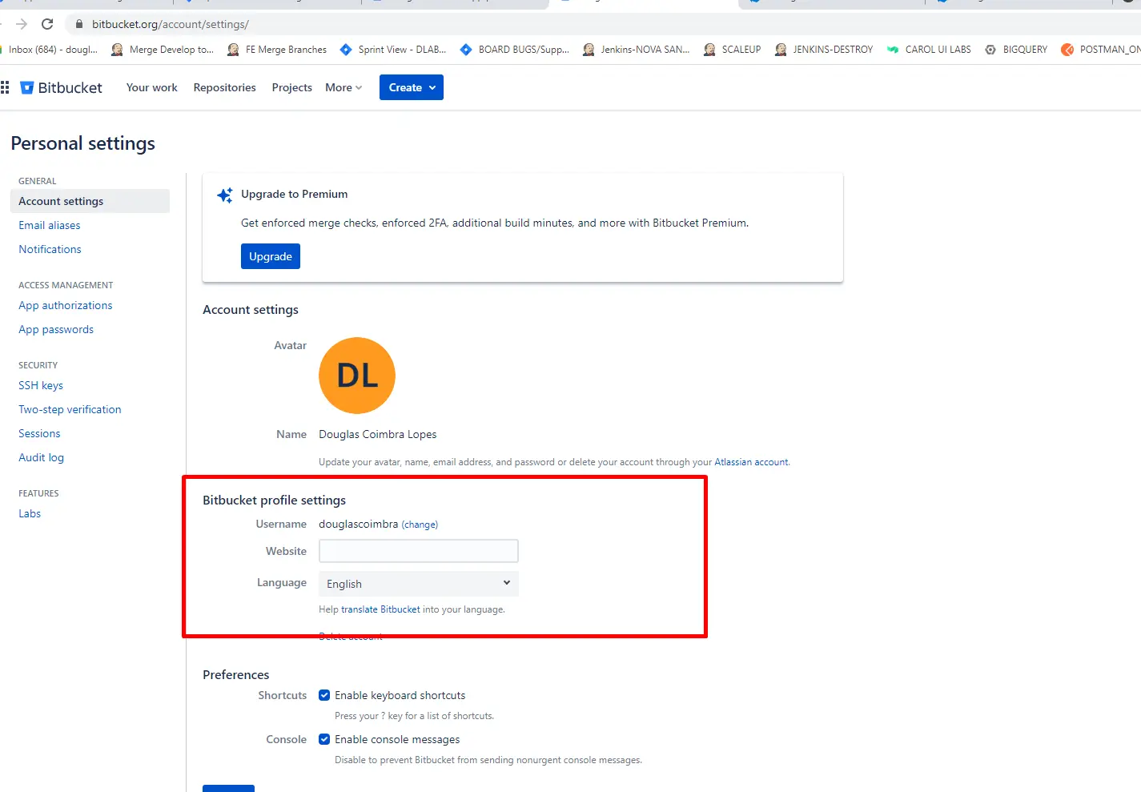The width and height of the screenshot is (1141, 792).
Task: Open the Sprint View - DLAB bookmark
Action: click(393, 50)
